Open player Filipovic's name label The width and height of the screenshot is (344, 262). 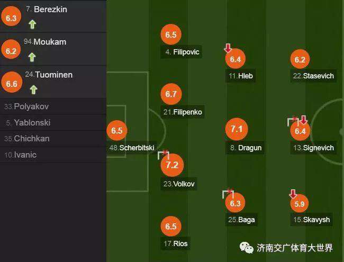click(x=183, y=52)
